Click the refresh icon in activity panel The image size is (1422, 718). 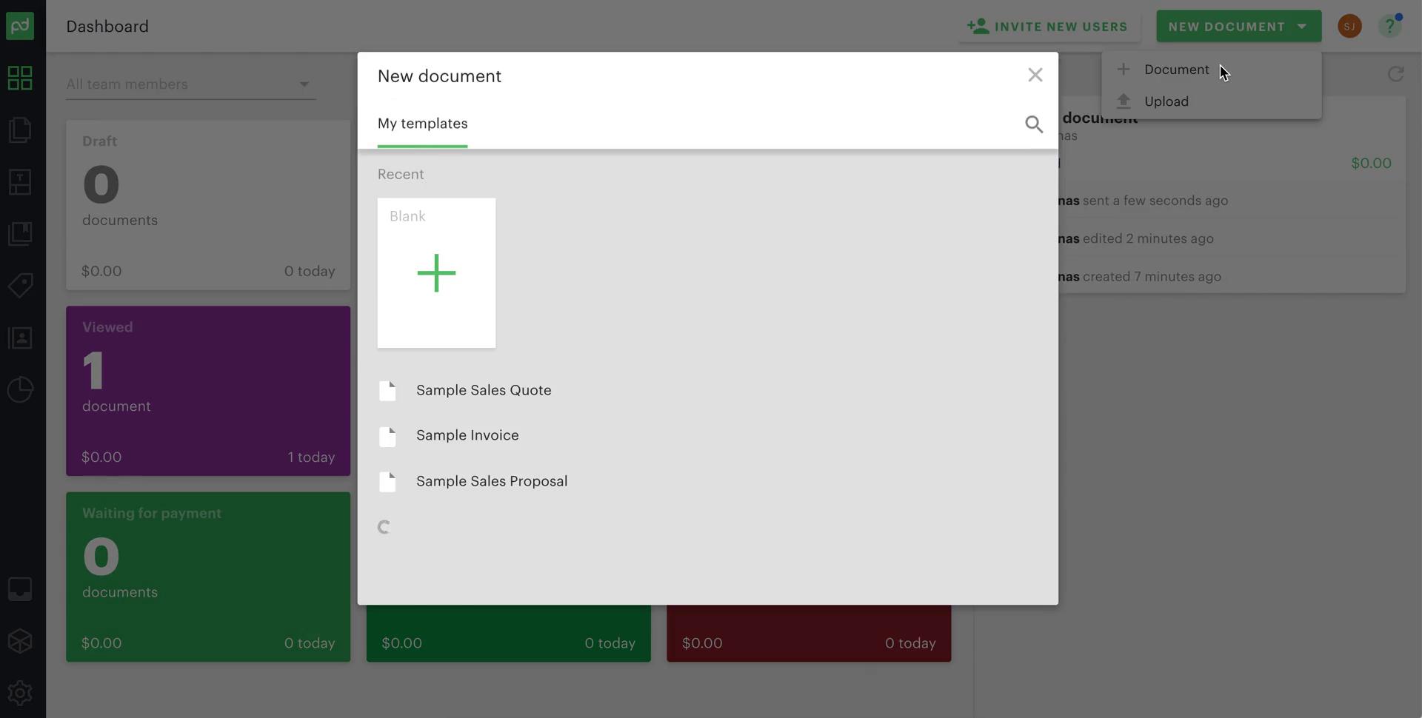[1395, 74]
